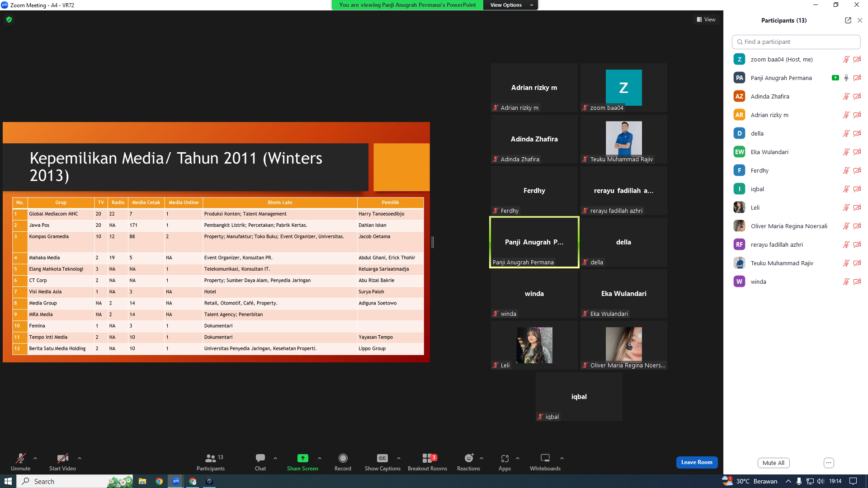
Task: Click Oliver Maria Regina's video tile
Action: pos(624,345)
